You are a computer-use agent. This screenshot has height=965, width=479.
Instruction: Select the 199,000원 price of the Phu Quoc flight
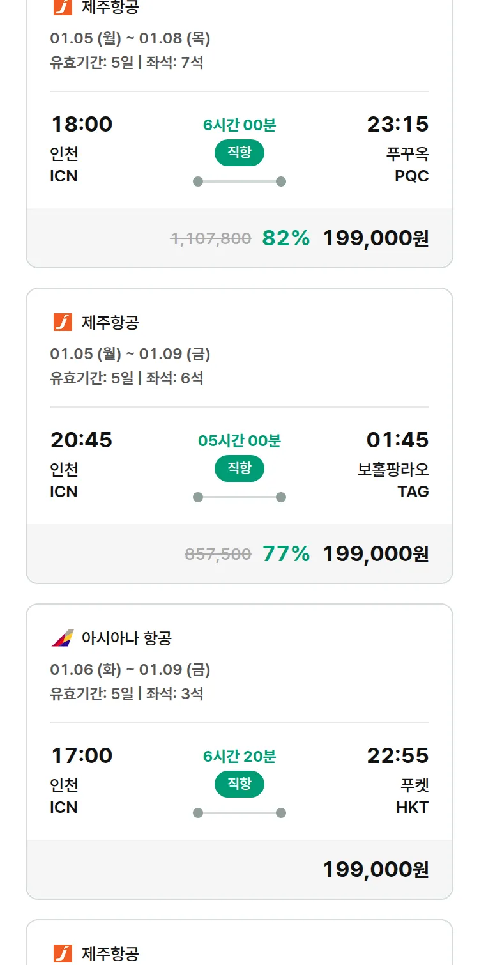click(x=376, y=238)
